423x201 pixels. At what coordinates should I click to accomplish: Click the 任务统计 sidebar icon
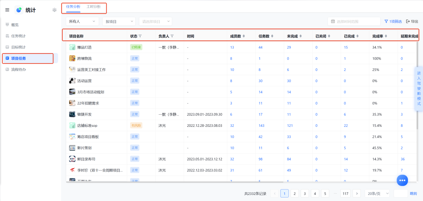[x=7, y=36]
